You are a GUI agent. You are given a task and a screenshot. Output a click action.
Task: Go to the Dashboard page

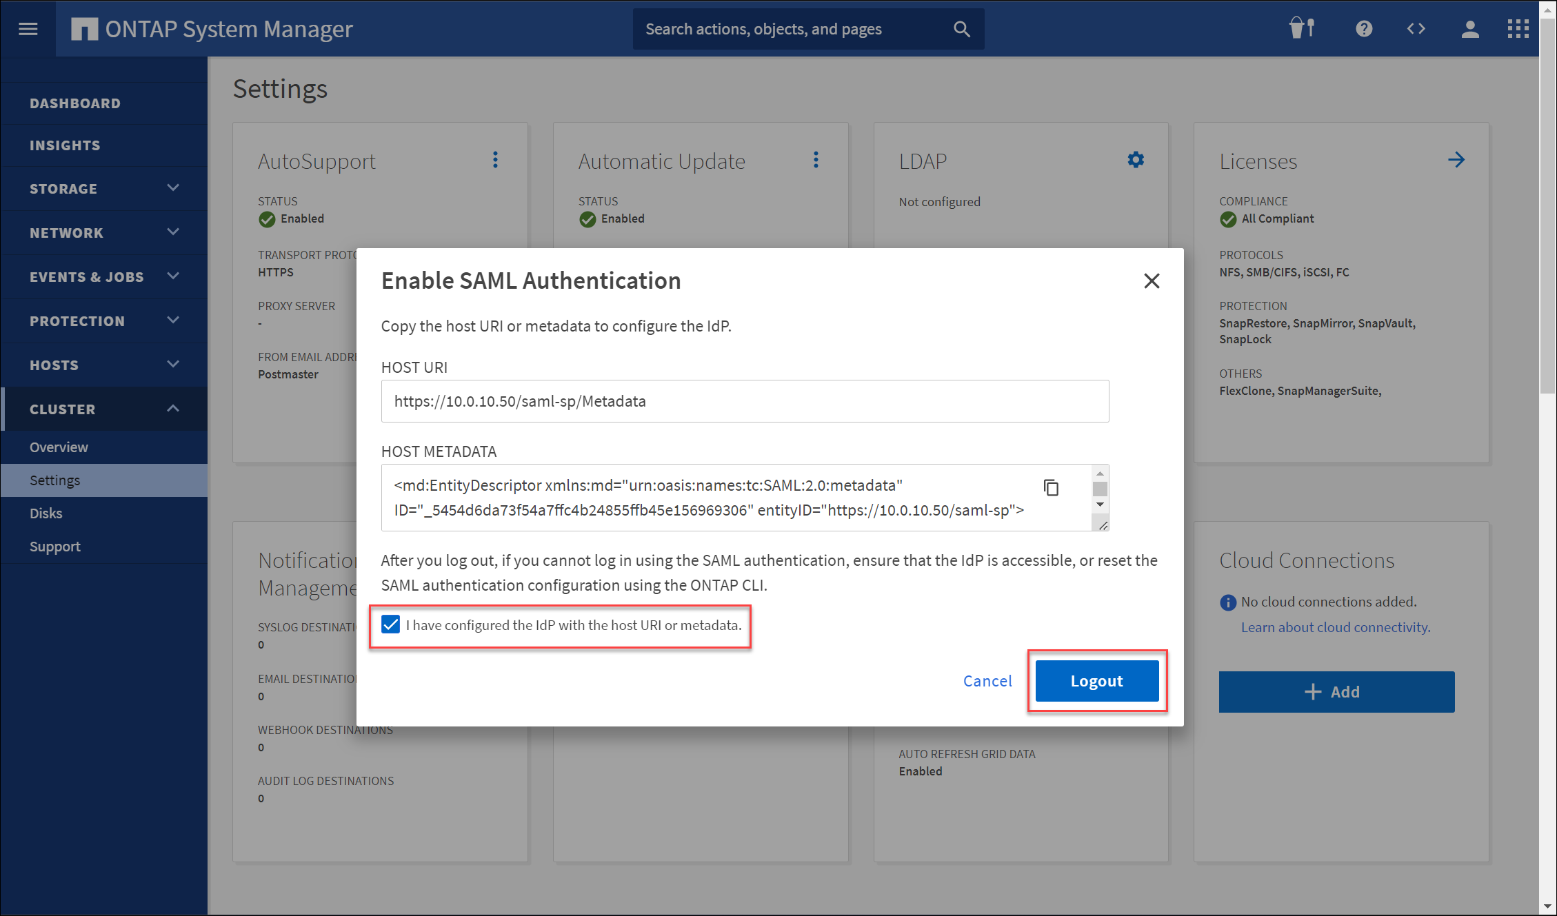(75, 103)
